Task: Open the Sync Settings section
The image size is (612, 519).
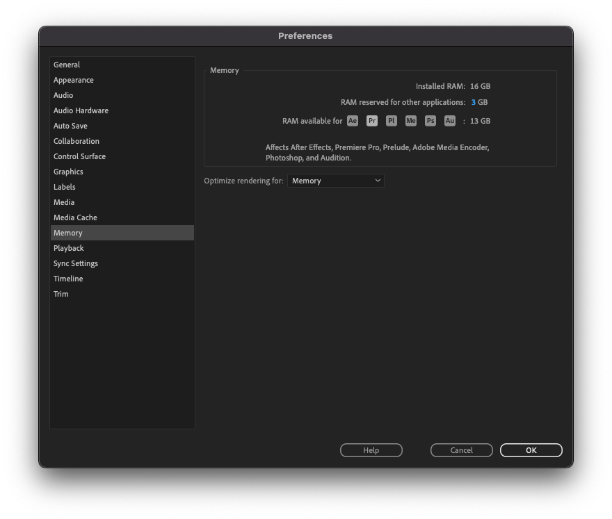Action: [x=75, y=263]
